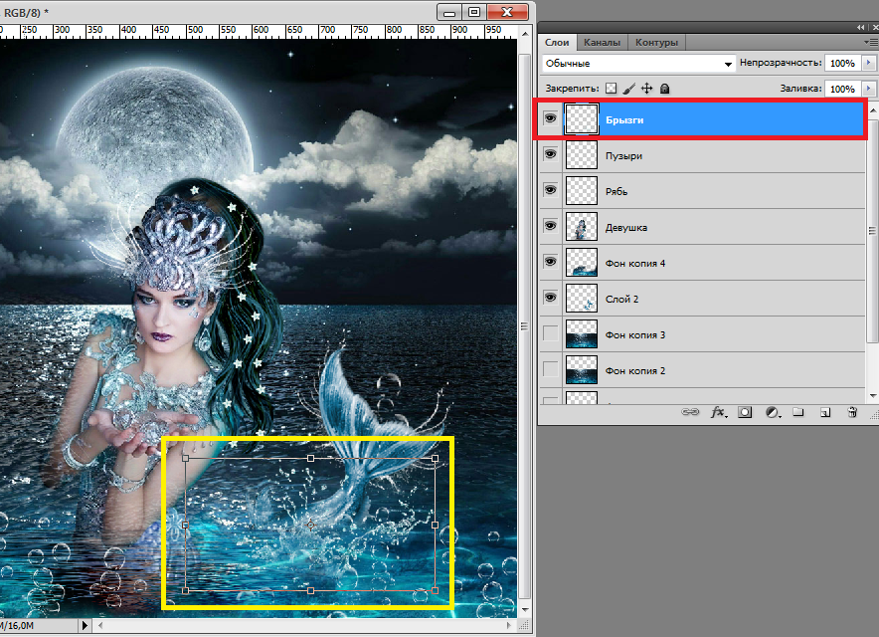This screenshot has height=637, width=879.
Task: Hide the Брызги layer
Action: tap(550, 119)
